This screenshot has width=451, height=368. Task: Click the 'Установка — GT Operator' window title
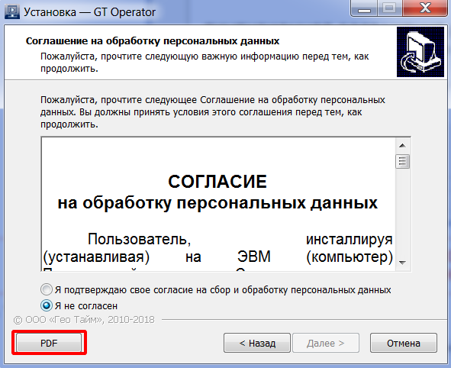pos(90,12)
